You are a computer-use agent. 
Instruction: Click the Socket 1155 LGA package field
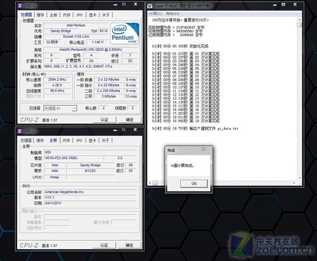tap(76, 37)
